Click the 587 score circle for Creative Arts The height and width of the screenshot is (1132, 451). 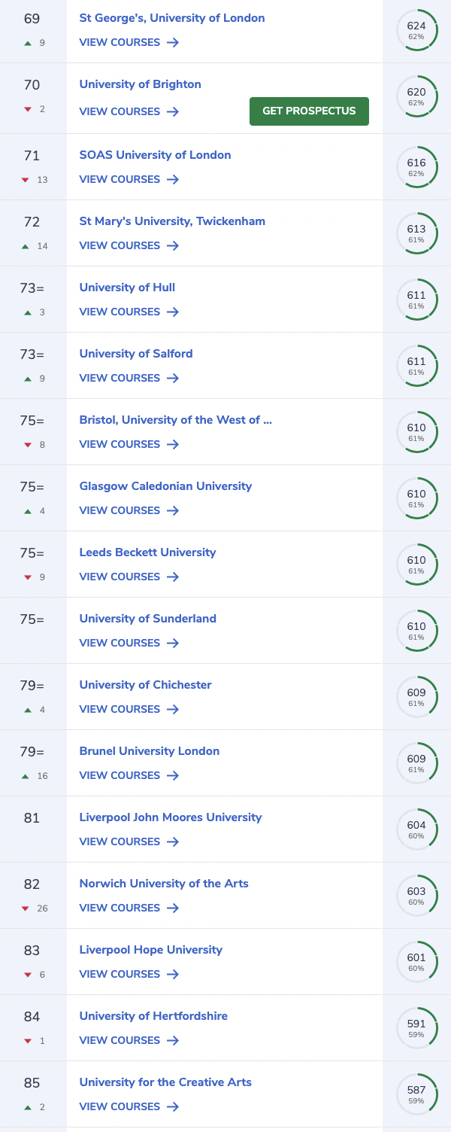[x=416, y=1094]
